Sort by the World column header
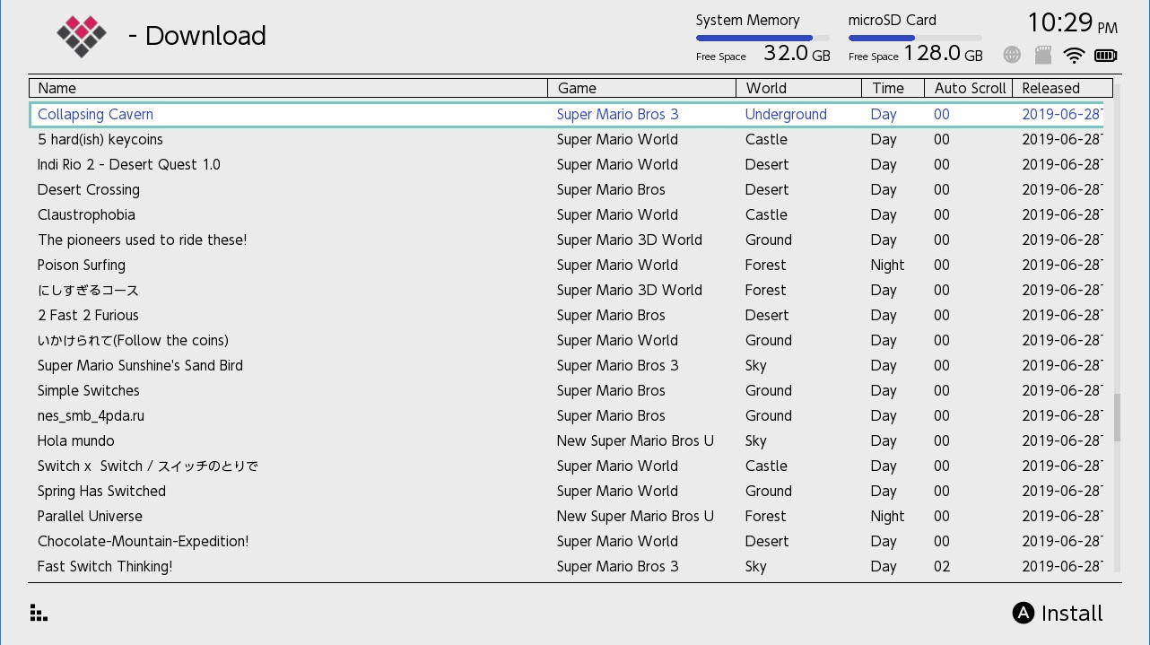The image size is (1150, 645). point(799,88)
